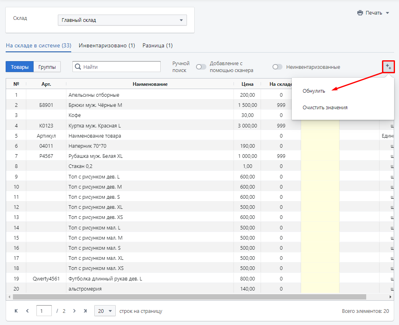Click the search magnifier icon
This screenshot has width=399, height=325.
tap(78, 67)
